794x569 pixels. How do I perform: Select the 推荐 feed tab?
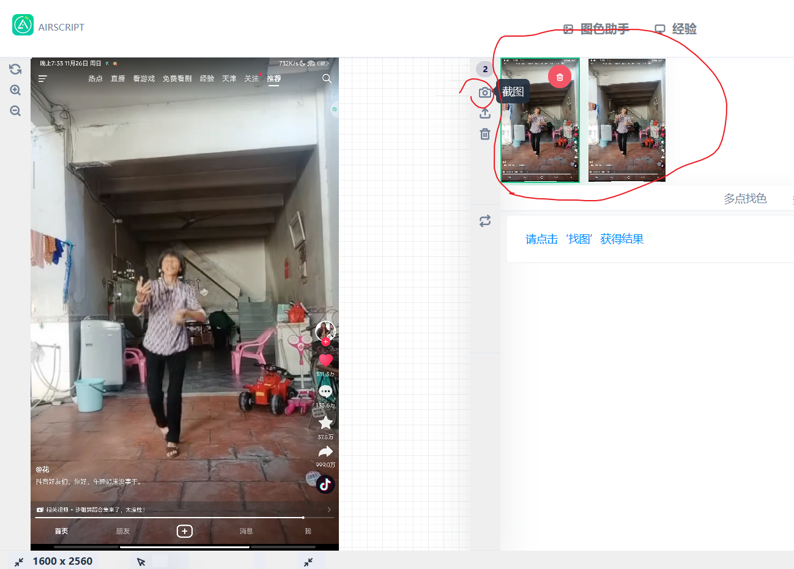tap(273, 79)
